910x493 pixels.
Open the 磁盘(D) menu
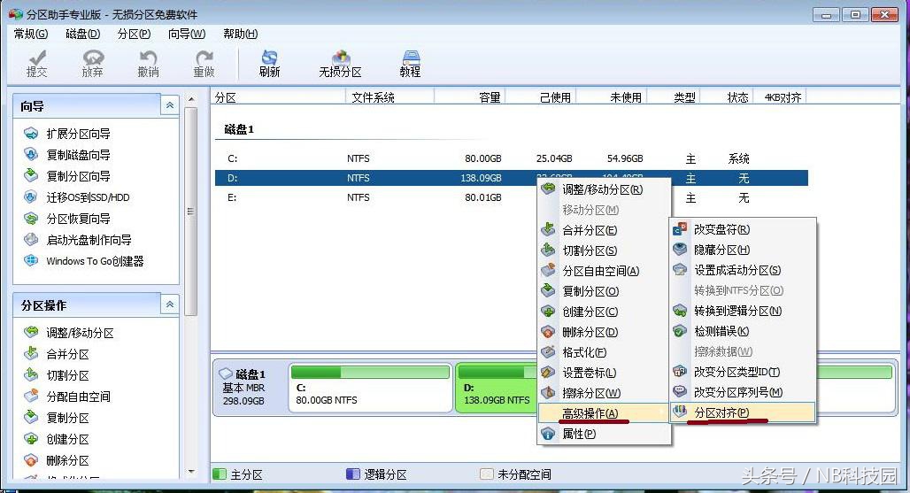click(82, 35)
